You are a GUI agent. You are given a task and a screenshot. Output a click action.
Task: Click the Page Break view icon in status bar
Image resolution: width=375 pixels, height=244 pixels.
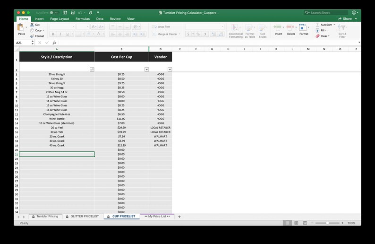305,223
